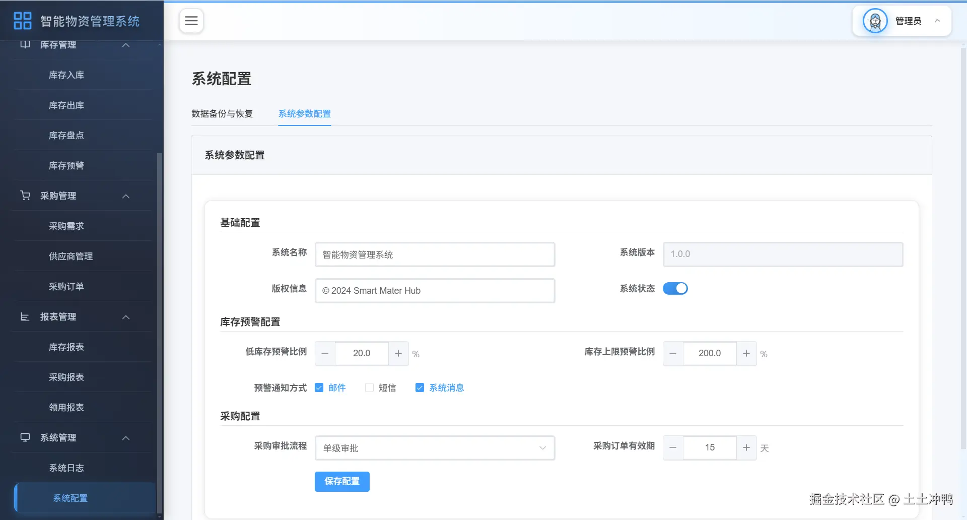
Task: Click the 采购配置 section heading
Action: tap(240, 416)
